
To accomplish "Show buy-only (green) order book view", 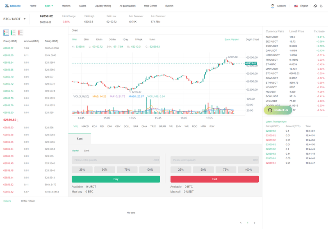I will (14, 32).
